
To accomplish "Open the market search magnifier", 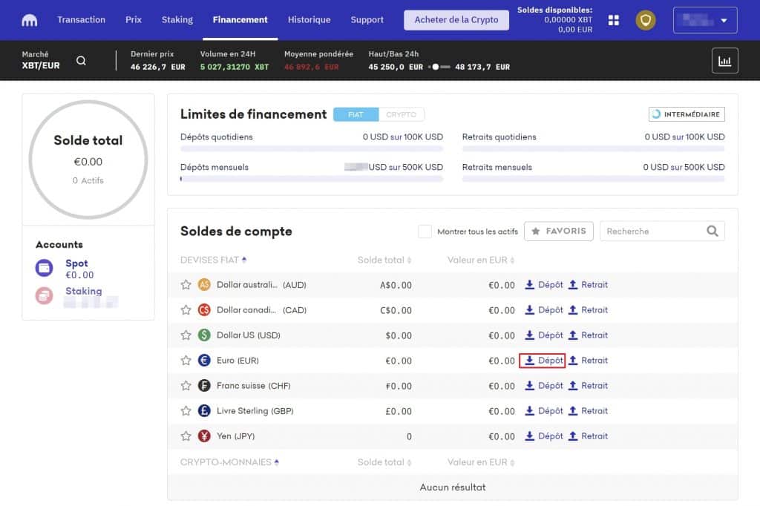I will 81,60.
